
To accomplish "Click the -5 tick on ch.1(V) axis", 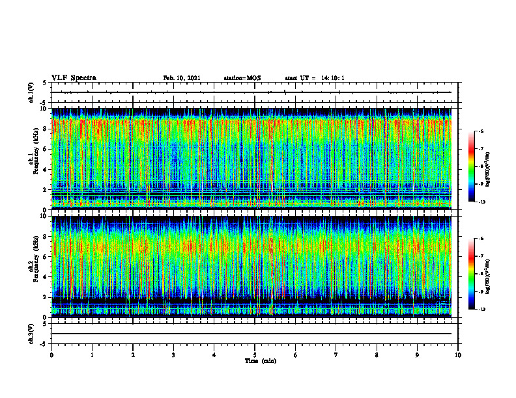I will 44,102.
